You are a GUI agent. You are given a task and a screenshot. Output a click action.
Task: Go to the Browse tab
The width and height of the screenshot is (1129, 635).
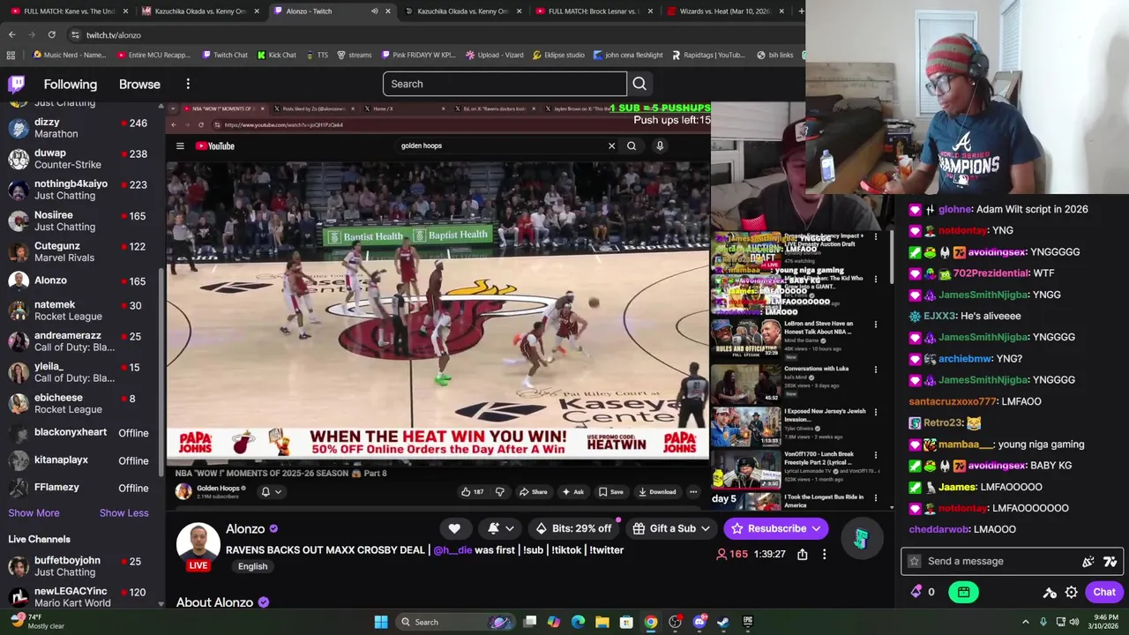pyautogui.click(x=139, y=84)
